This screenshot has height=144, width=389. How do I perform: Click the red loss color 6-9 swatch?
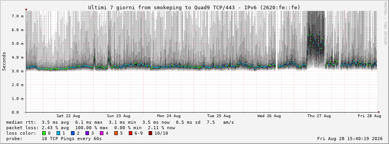click(130, 133)
